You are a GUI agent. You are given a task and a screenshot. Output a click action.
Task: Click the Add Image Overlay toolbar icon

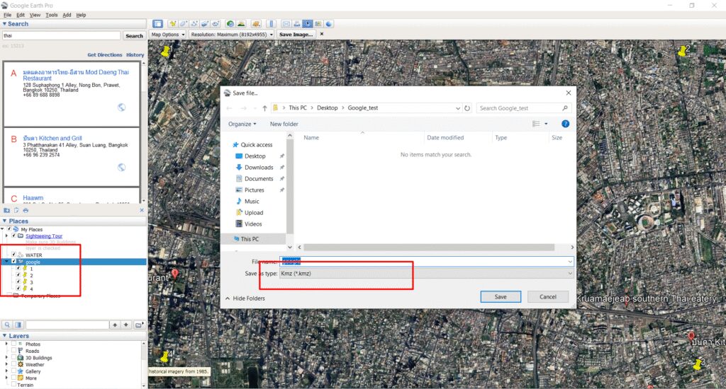[x=205, y=23]
